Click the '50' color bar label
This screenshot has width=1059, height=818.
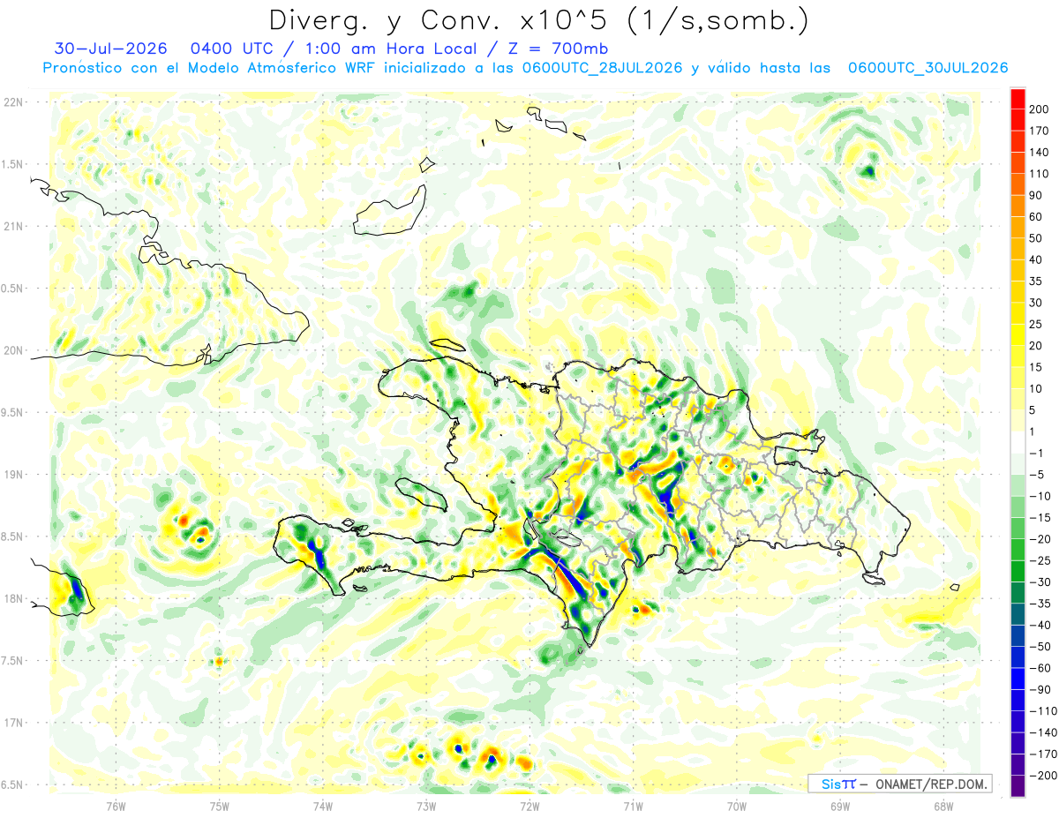[1037, 238]
